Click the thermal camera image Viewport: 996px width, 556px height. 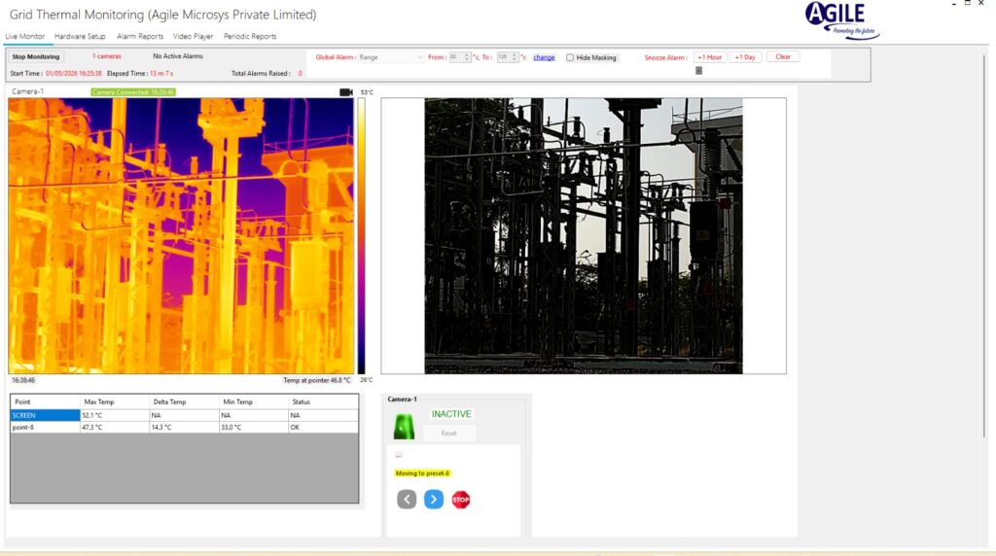[181, 235]
